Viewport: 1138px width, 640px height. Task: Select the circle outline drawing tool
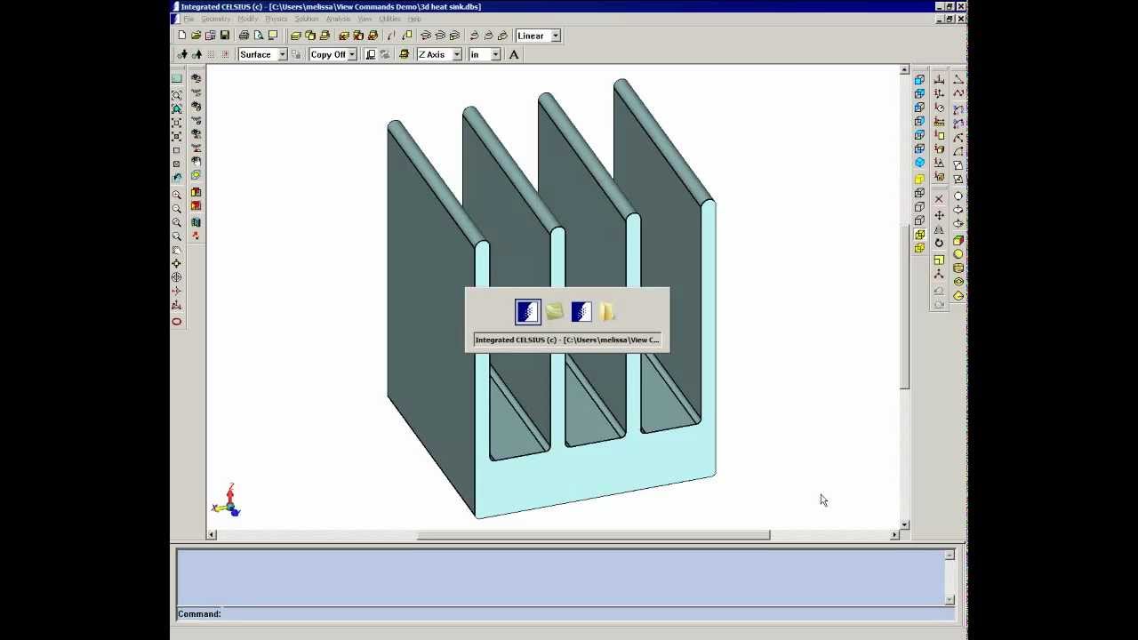958,196
